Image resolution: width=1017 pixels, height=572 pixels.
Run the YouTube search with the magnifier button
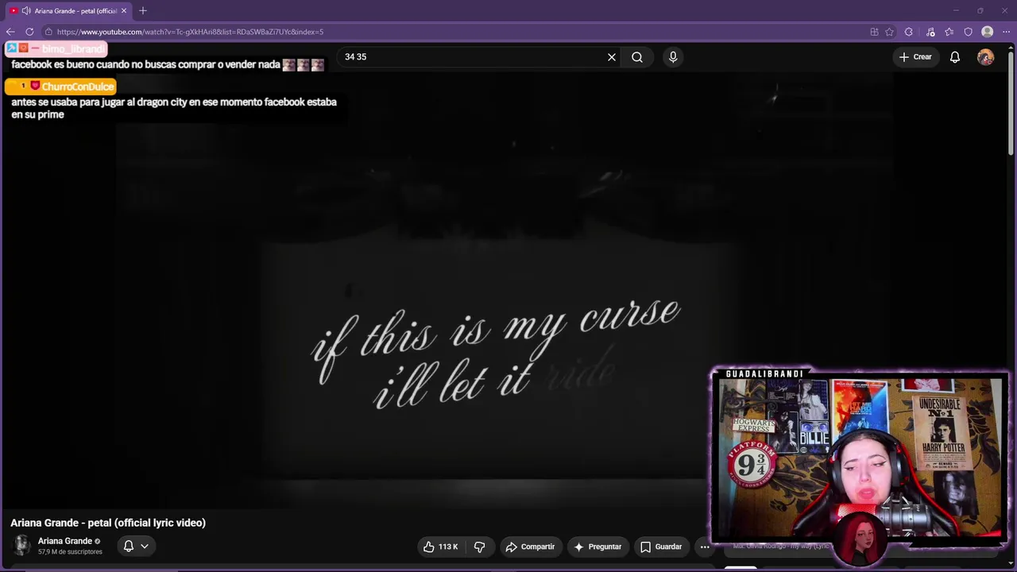(x=637, y=57)
